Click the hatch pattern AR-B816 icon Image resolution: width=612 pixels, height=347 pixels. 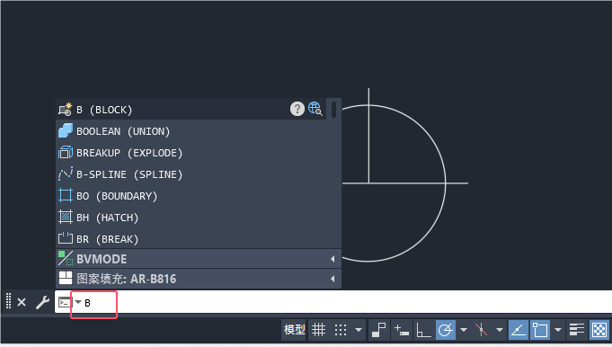pyautogui.click(x=66, y=278)
